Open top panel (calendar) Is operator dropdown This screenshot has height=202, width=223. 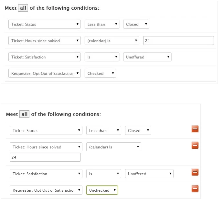[112, 41]
